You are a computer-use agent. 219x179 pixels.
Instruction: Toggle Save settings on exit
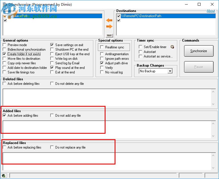pos(52,45)
